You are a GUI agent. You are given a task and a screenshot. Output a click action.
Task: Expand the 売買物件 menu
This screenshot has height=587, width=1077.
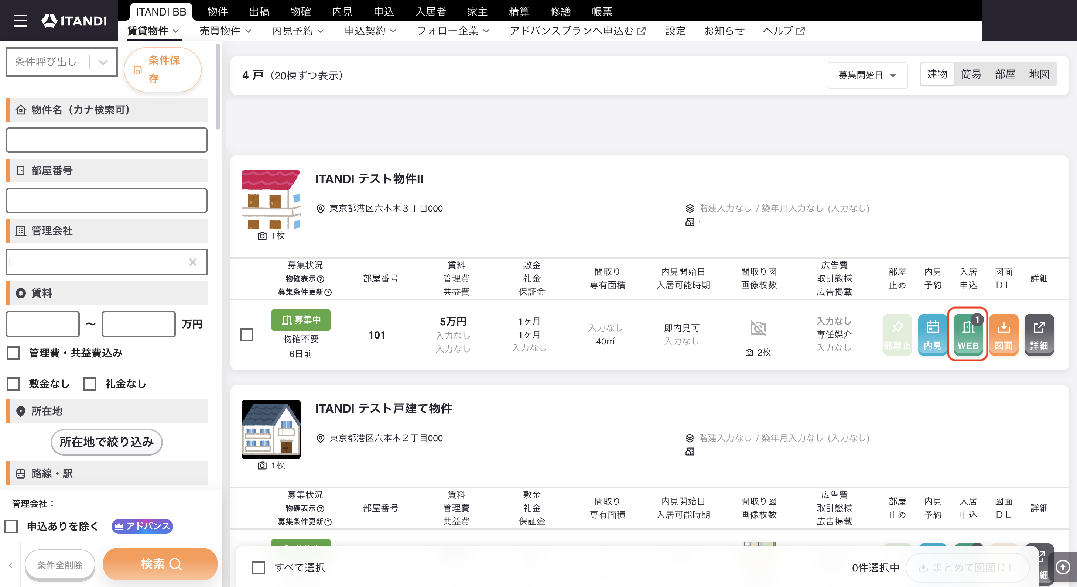225,31
